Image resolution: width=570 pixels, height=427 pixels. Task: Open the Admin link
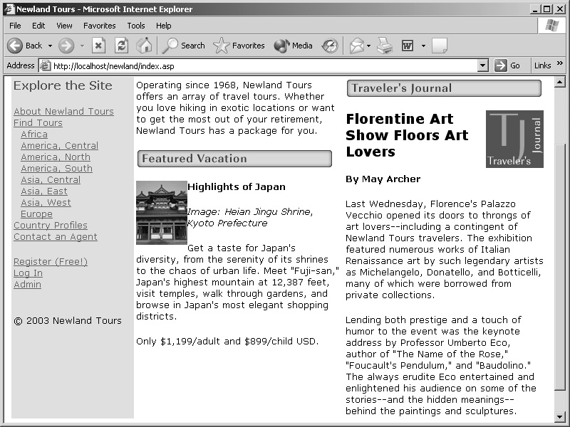(27, 285)
